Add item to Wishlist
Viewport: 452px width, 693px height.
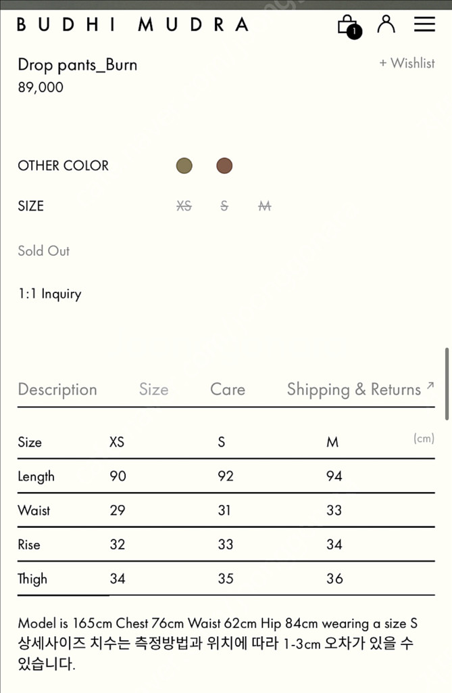[407, 63]
